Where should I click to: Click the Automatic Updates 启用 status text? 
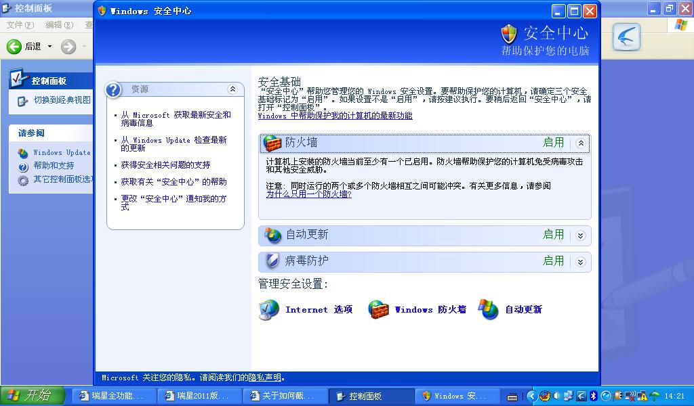tap(553, 235)
